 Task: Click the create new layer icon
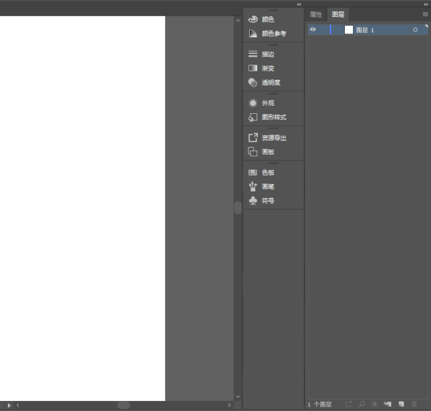coord(401,404)
